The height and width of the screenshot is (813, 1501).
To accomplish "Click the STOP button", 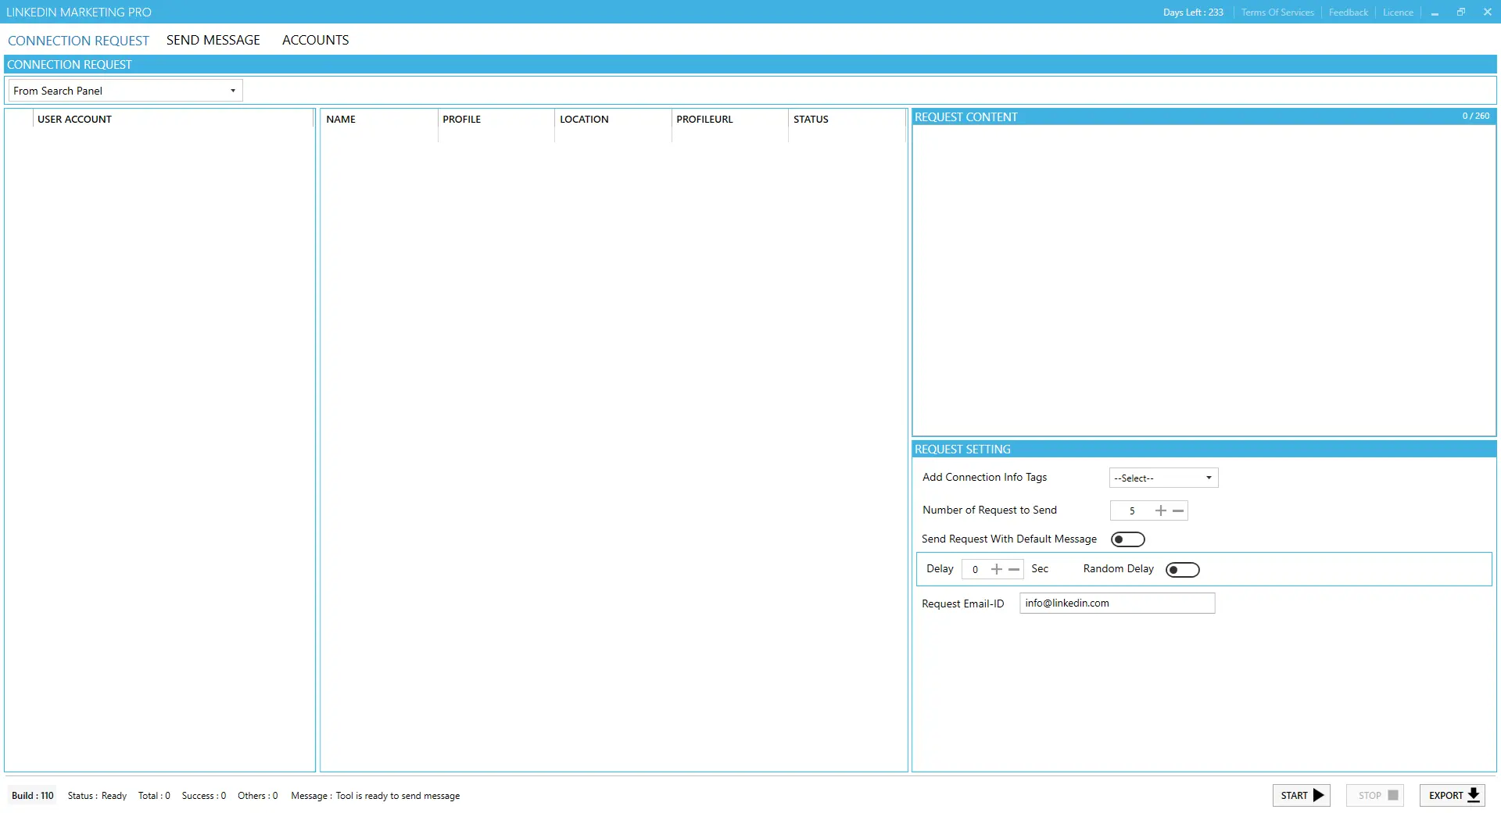I will [1375, 795].
